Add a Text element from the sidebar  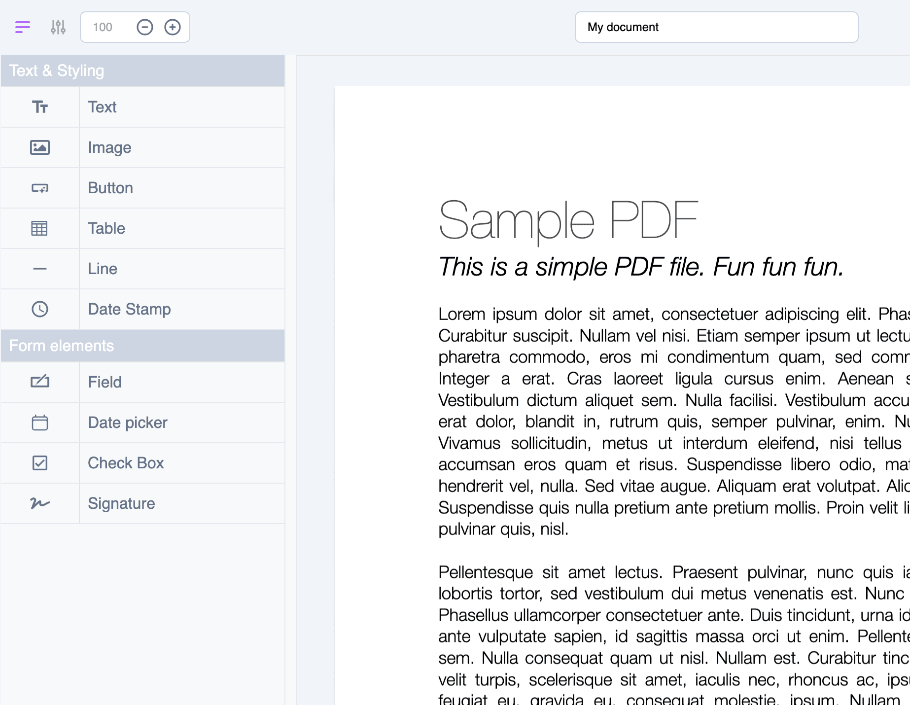[x=102, y=107]
